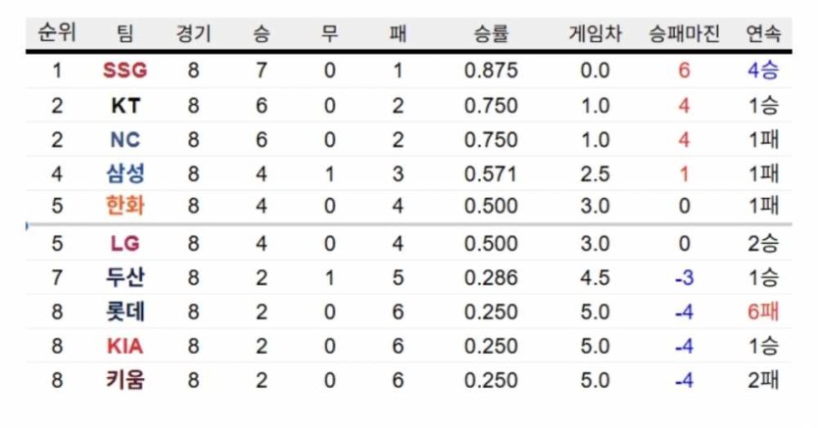Click the 승률 column header

click(490, 33)
